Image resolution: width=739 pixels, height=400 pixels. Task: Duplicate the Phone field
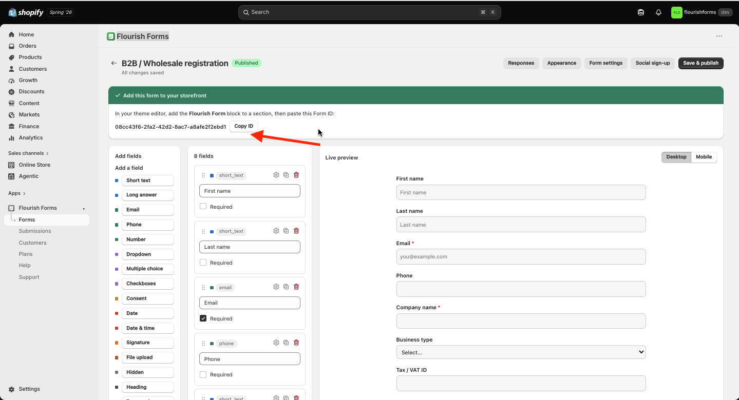(286, 343)
